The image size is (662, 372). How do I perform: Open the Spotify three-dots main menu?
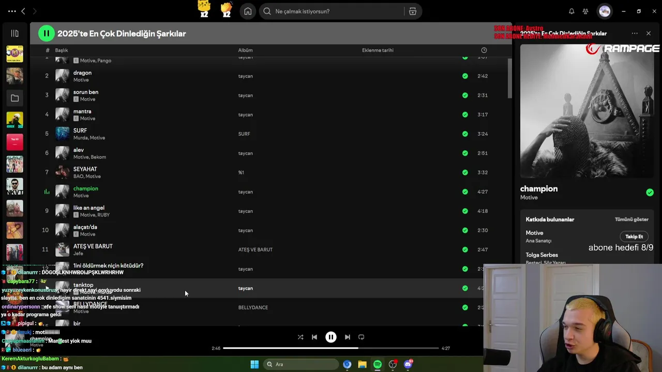click(12, 11)
